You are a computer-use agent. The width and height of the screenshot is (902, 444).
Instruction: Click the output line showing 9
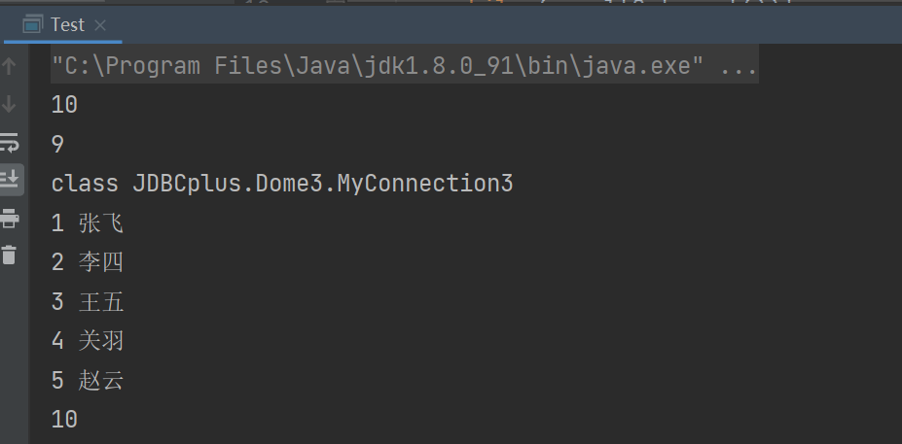(x=57, y=145)
